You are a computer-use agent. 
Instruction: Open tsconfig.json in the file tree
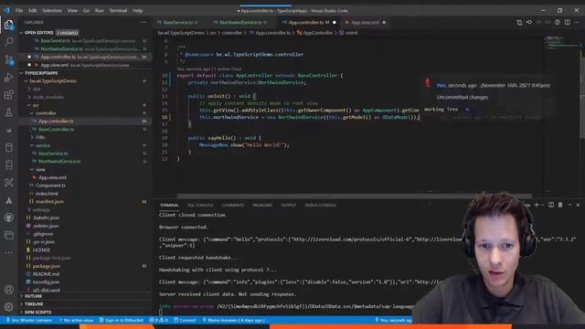pos(46,282)
